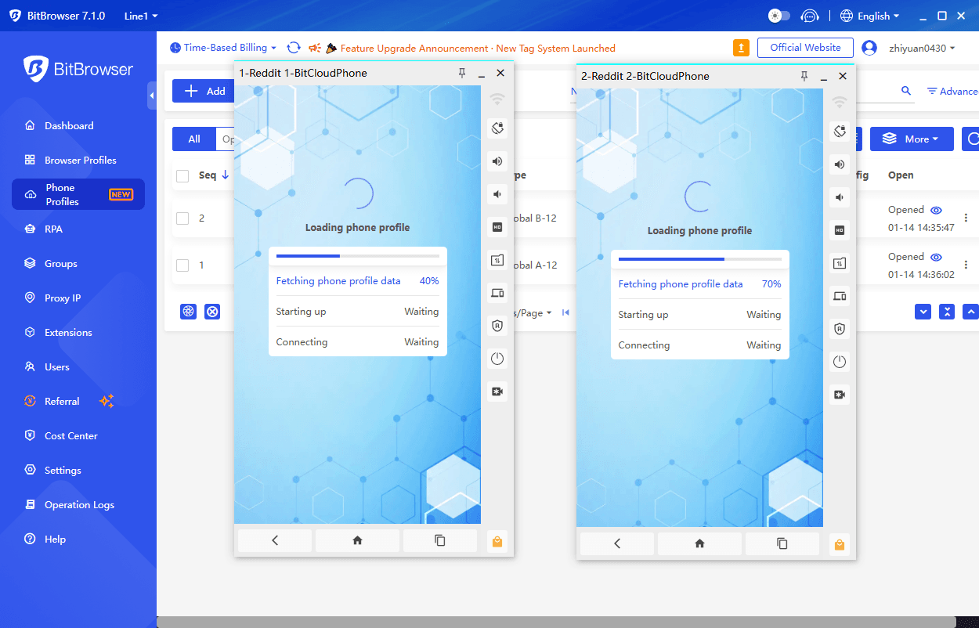
Task: Open the Official Website
Action: [x=805, y=47]
